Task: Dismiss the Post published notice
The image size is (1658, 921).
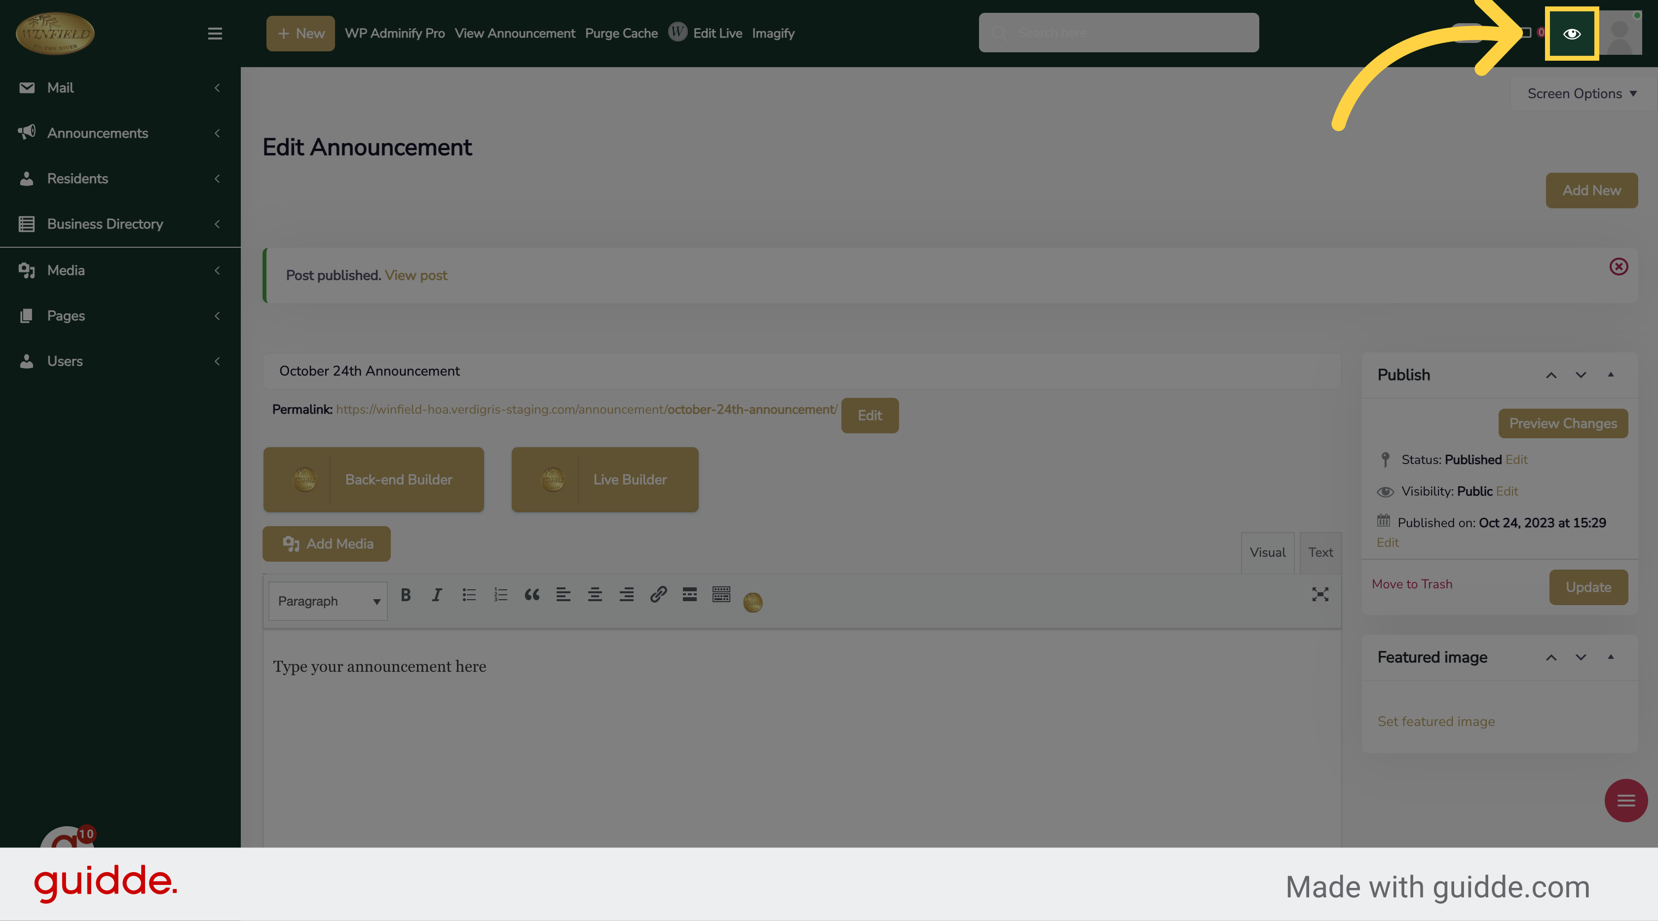Action: tap(1618, 267)
